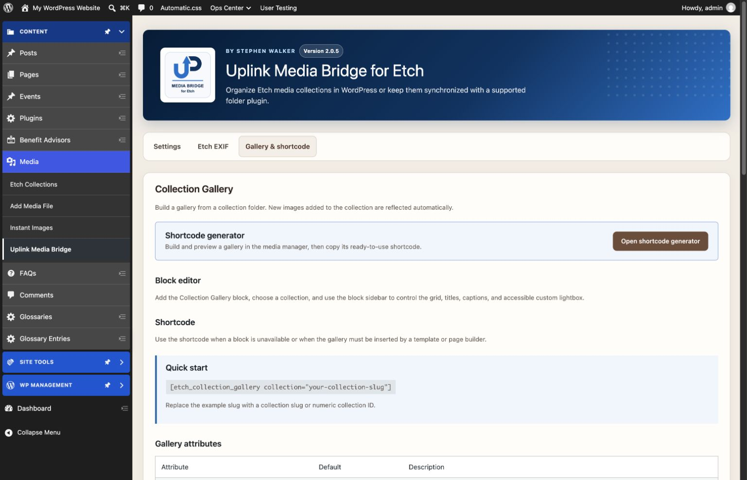Click the Plugins gear icon
Screen dimensions: 747x480
point(11,118)
